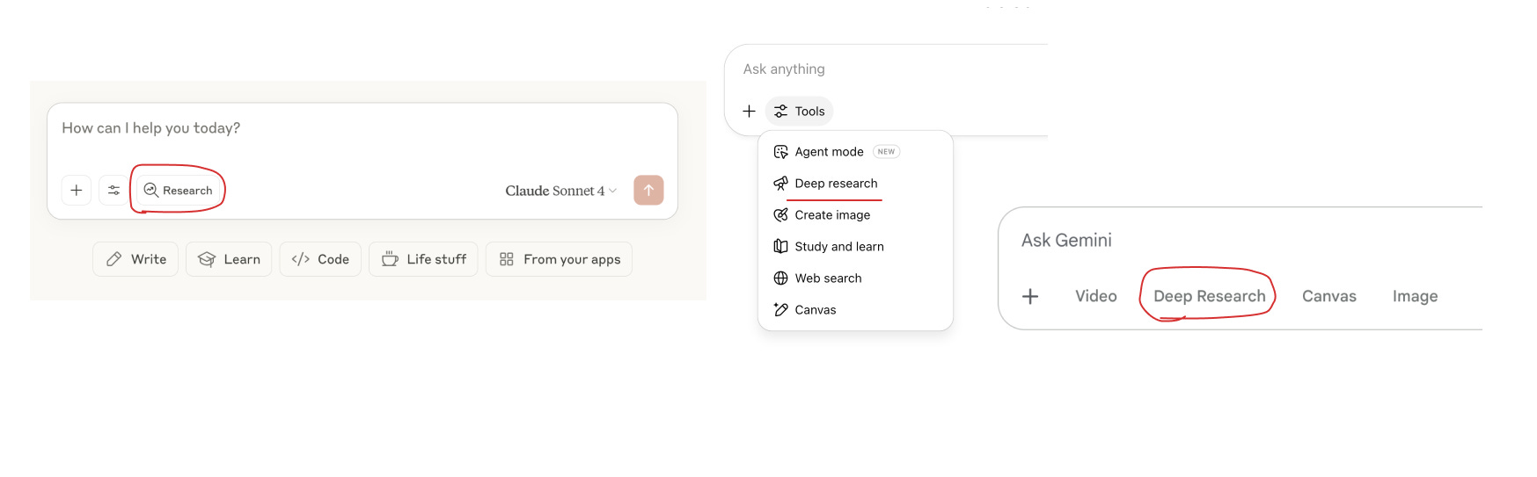
Task: Choose Canvas from Tools menu
Action: tap(855, 310)
